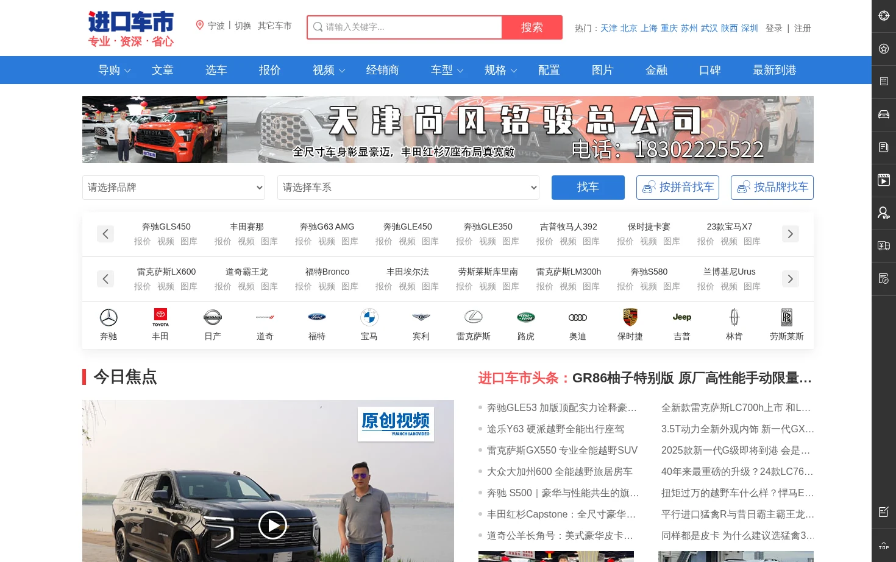Click the 深圳 hot city link
This screenshot has height=562, width=896.
(750, 28)
